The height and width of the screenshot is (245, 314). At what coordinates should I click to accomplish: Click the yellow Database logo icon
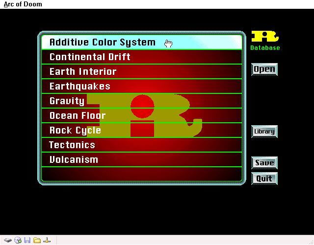(265, 36)
